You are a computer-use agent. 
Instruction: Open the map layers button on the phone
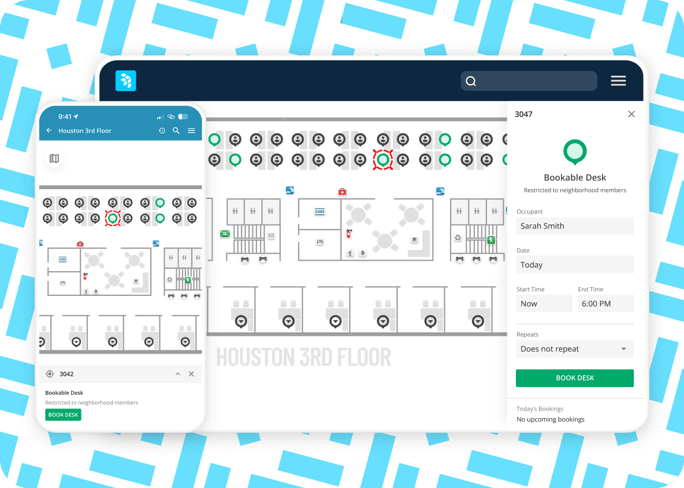[54, 158]
